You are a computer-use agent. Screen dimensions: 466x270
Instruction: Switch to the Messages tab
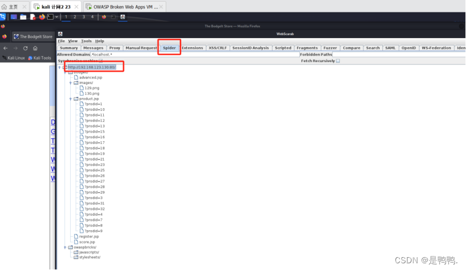click(x=93, y=48)
